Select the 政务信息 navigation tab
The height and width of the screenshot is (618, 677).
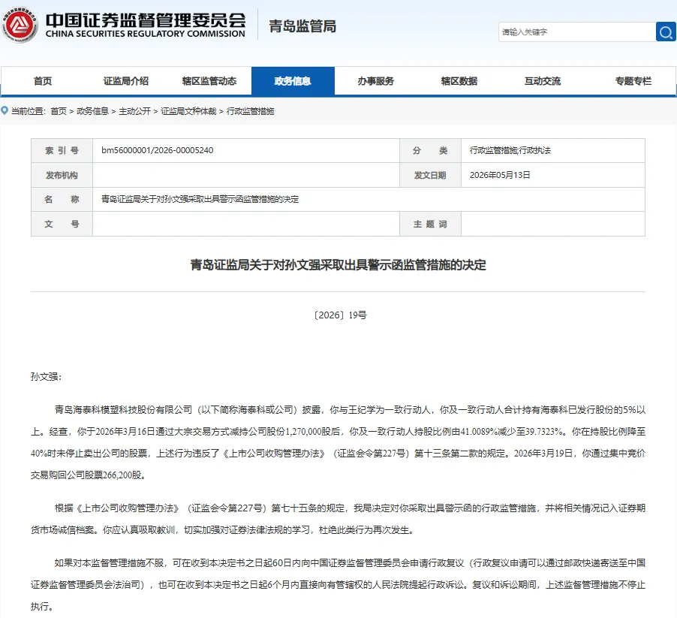tap(293, 81)
